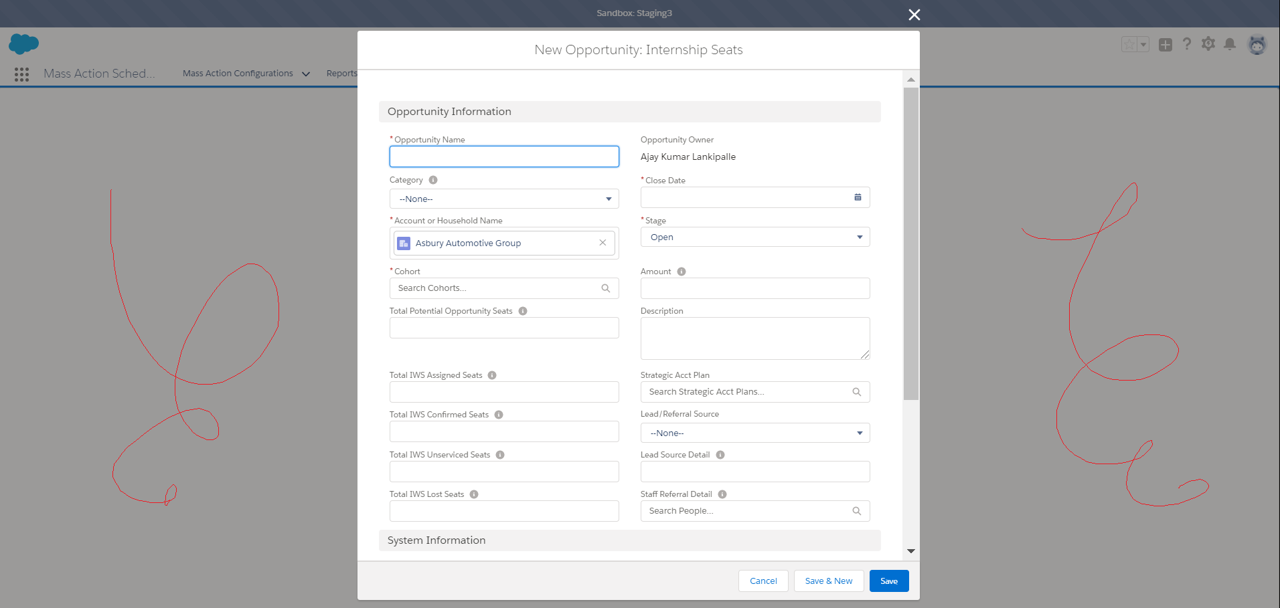This screenshot has height=608, width=1280.
Task: Open the notifications bell
Action: [1230, 44]
